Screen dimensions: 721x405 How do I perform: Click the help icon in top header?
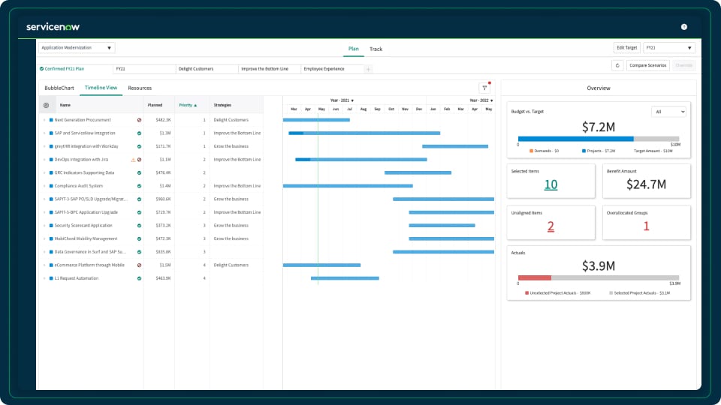683,27
